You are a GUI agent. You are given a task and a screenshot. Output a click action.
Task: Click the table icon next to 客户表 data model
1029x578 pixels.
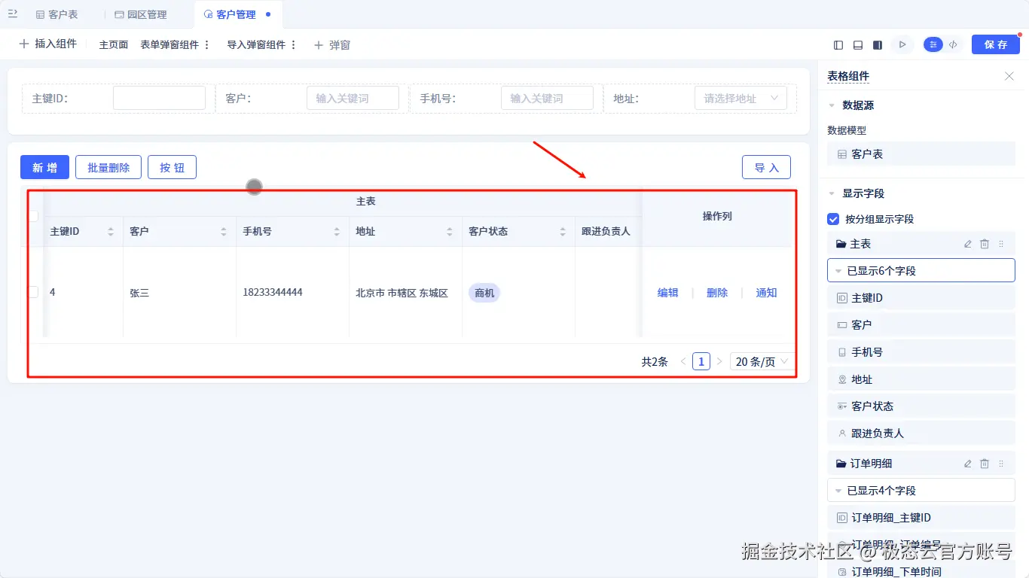842,154
